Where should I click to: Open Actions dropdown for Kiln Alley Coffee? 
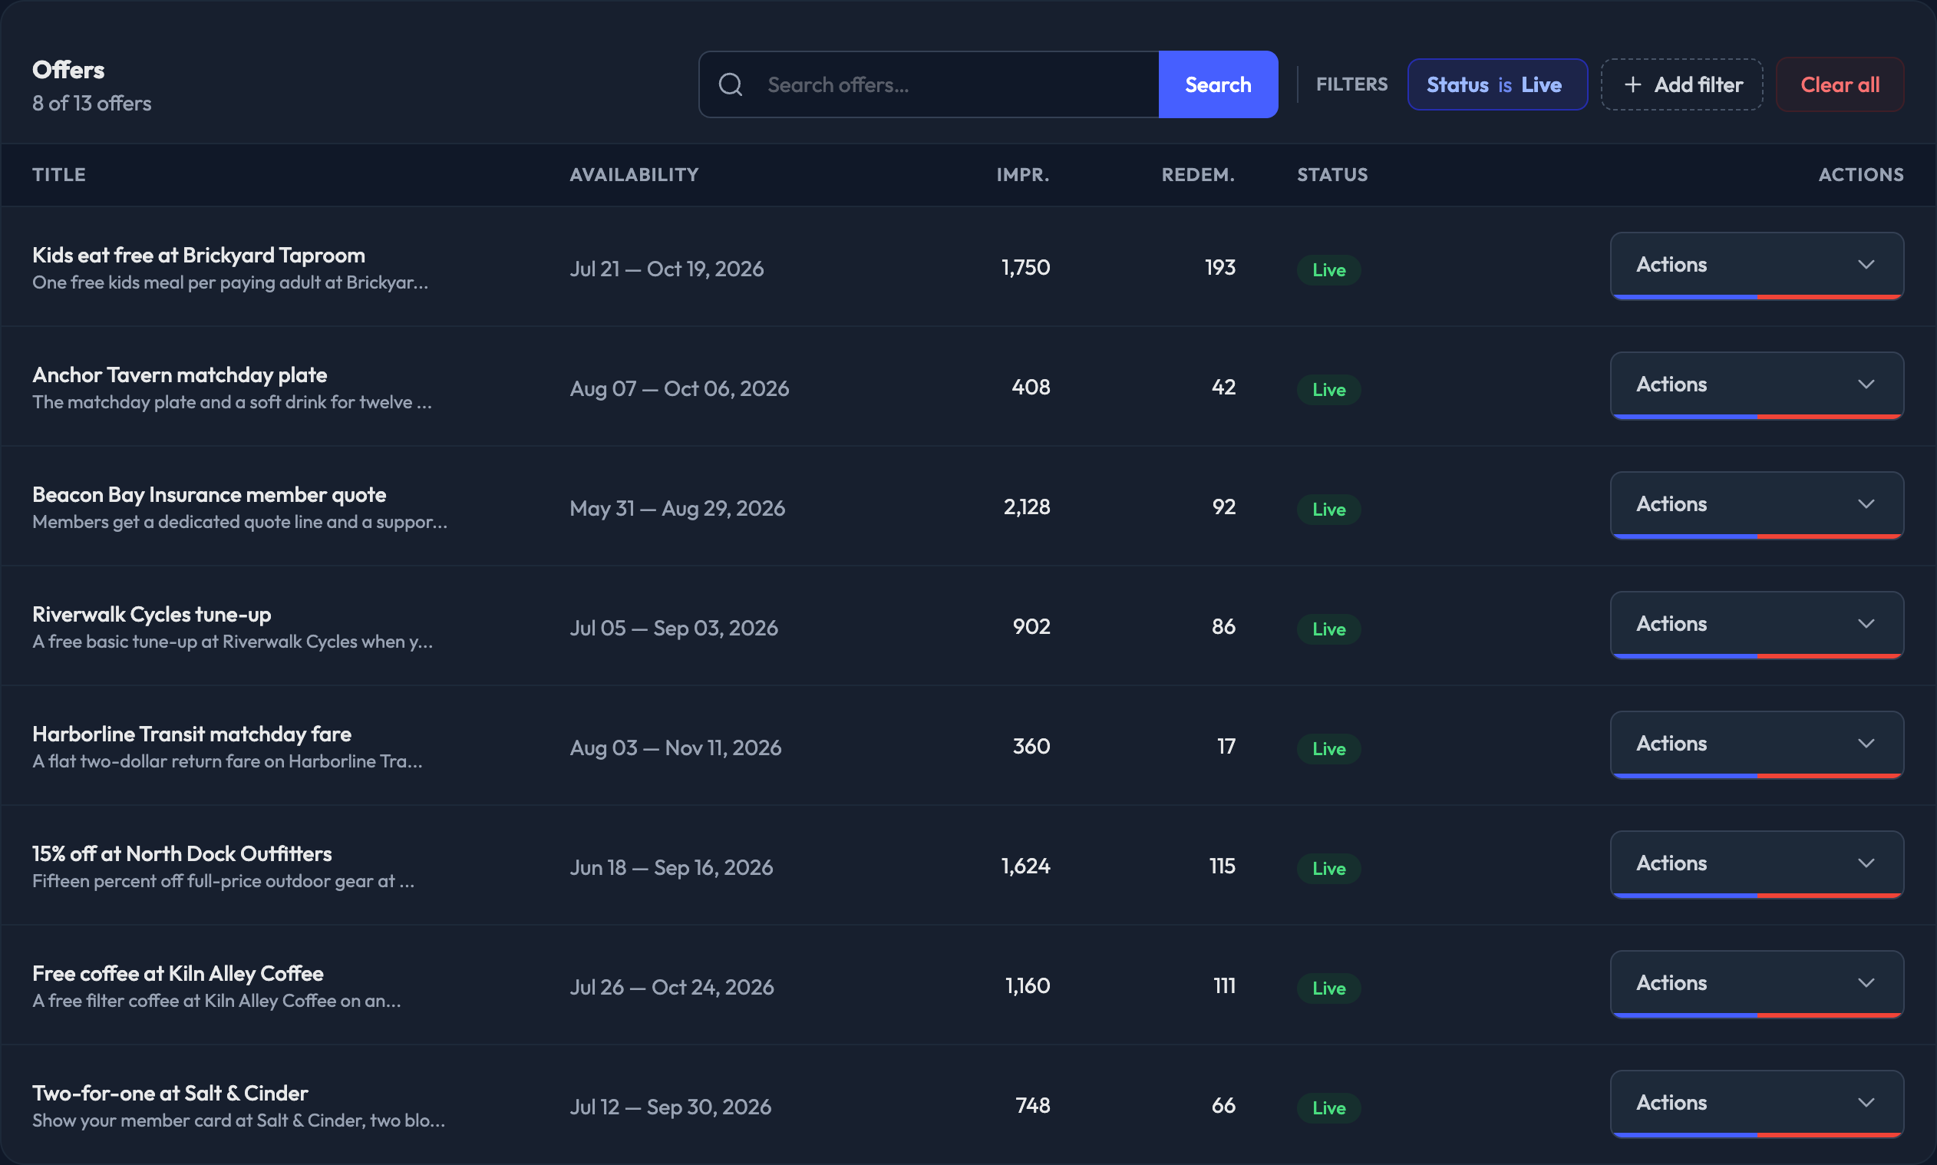tap(1757, 984)
